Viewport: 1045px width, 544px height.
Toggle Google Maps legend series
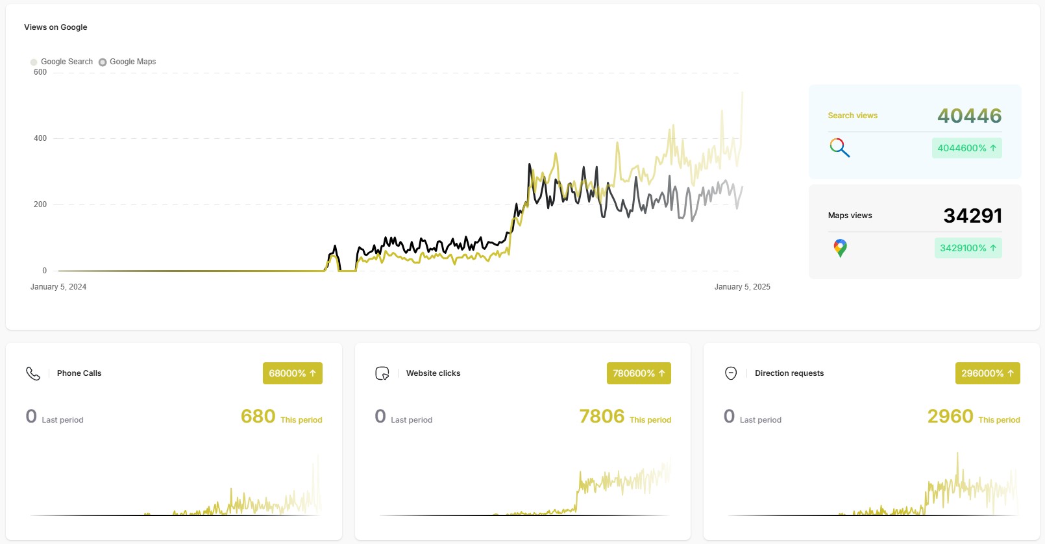pos(128,62)
